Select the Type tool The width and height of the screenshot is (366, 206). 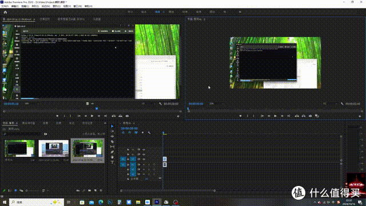[x=112, y=163]
